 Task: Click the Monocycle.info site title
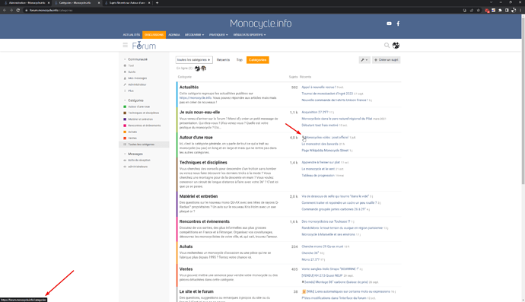tap(260, 24)
